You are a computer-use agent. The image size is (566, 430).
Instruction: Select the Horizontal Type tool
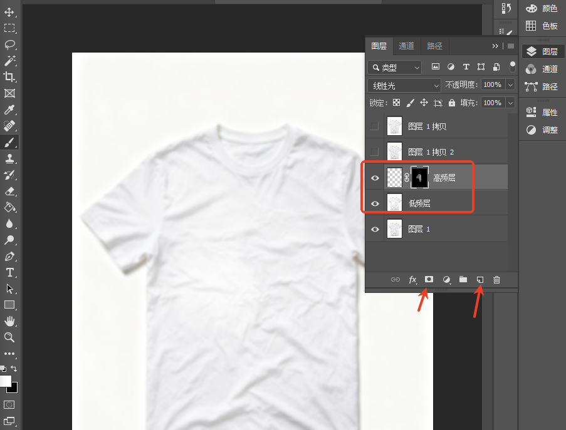click(9, 272)
